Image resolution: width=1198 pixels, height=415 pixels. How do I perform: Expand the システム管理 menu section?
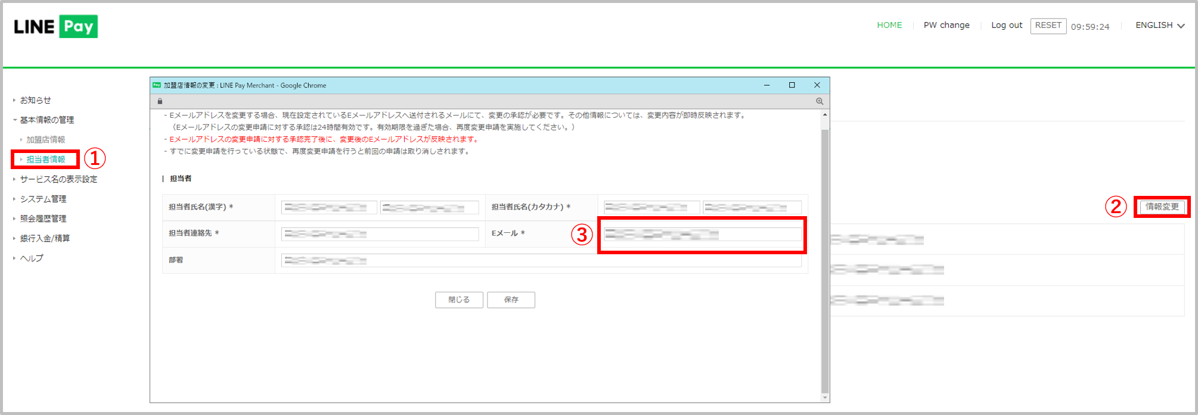click(43, 199)
